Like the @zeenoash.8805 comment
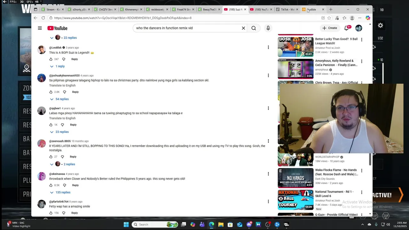Image resolution: width=409 pixels, height=230 pixels. coord(51,157)
